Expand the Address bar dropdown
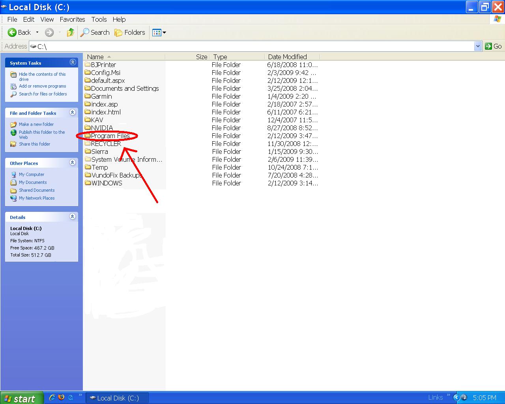Image resolution: width=505 pixels, height=404 pixels. [478, 46]
